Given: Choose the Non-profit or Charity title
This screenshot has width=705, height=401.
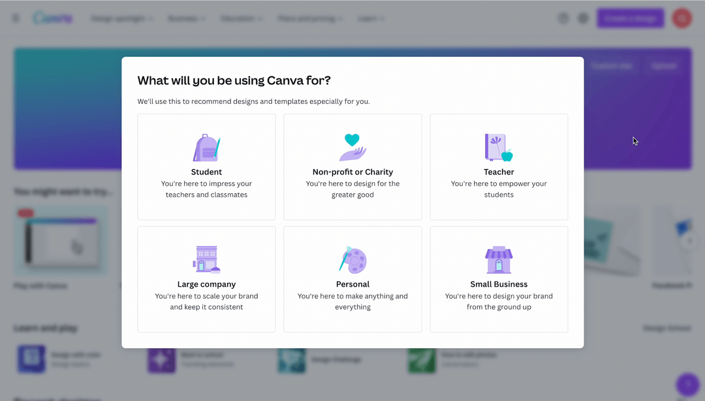Looking at the screenshot, I should 352,172.
